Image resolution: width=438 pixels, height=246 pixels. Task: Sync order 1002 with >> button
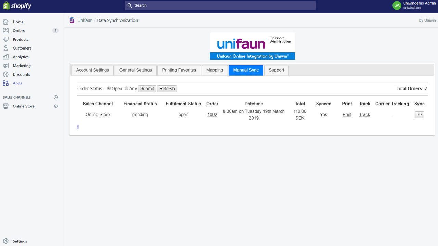(x=419, y=115)
